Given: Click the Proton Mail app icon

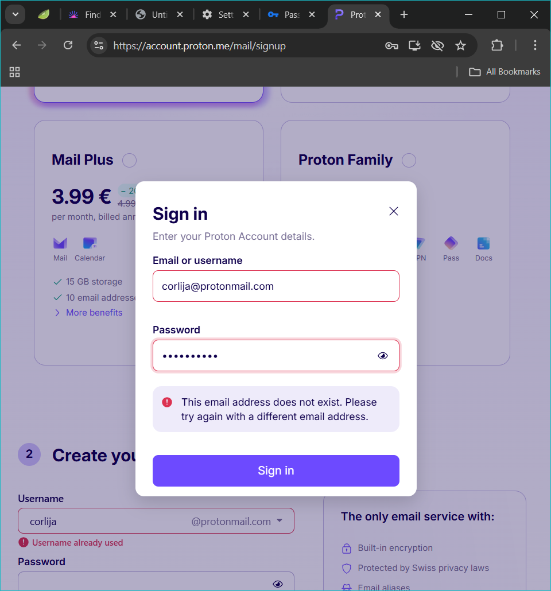Looking at the screenshot, I should click(60, 243).
